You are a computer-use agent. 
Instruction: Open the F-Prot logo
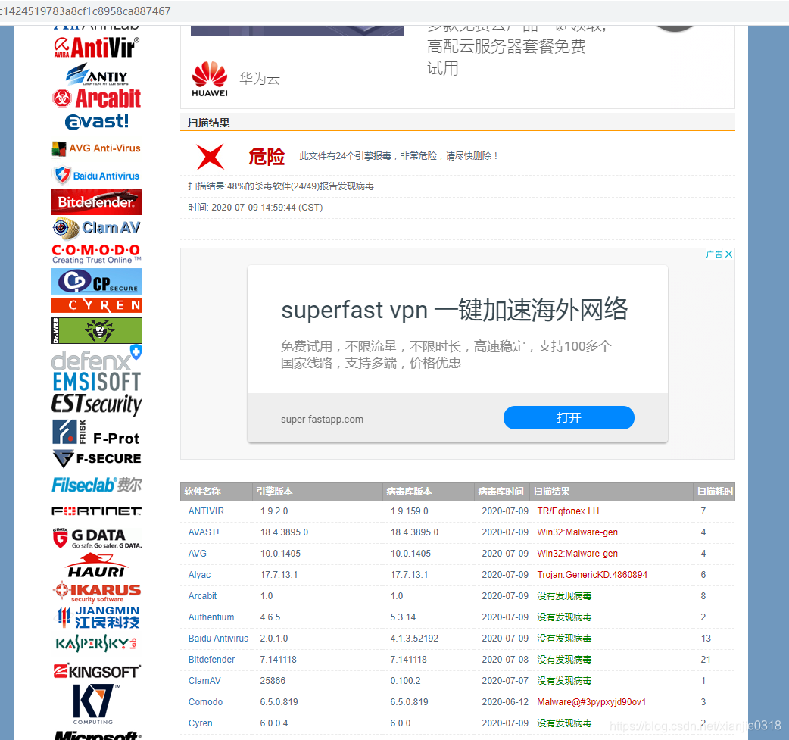click(97, 432)
